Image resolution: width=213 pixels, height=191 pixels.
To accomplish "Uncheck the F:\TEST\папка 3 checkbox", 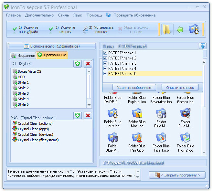I will (105, 63).
